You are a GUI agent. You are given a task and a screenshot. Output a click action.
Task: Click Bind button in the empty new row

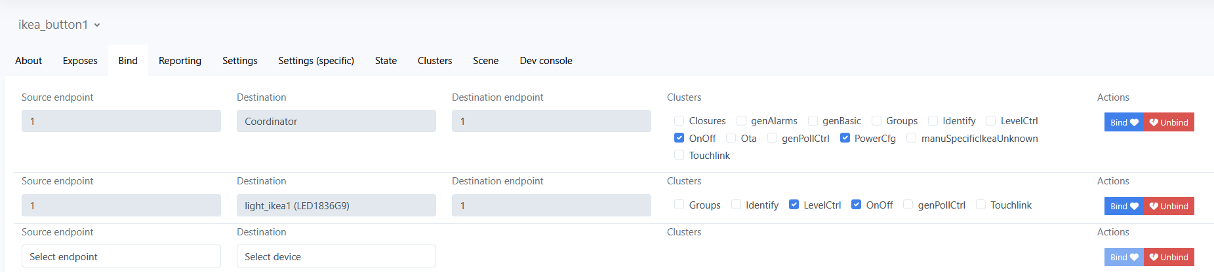(1123, 257)
